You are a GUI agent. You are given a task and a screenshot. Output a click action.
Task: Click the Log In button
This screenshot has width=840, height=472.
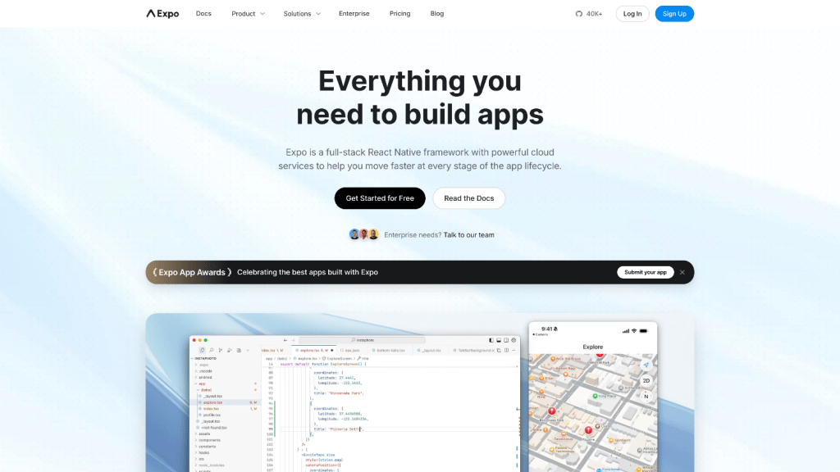(x=632, y=14)
